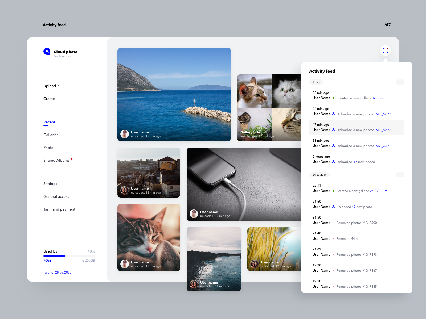
Task: Click the Create plus icon in sidebar
Action: [58, 99]
